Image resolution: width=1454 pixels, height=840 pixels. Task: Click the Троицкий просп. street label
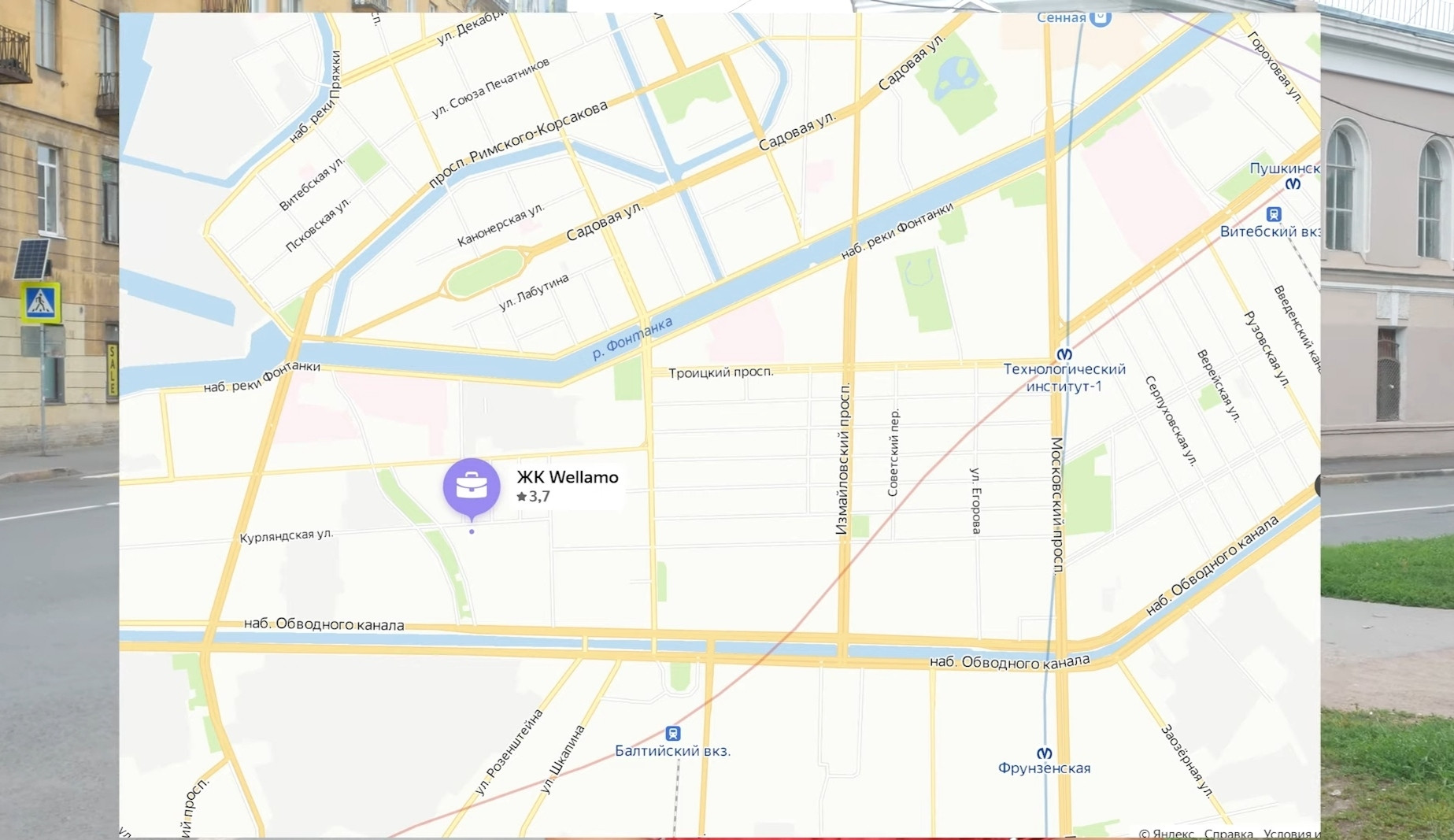721,372
